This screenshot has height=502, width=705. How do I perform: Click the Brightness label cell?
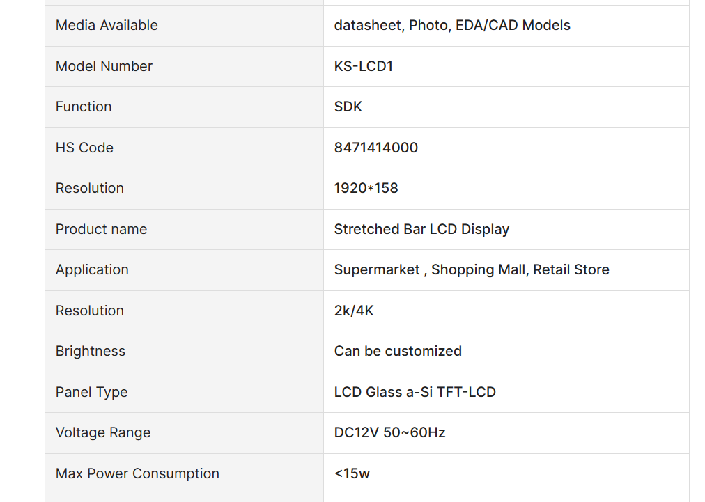pos(185,352)
